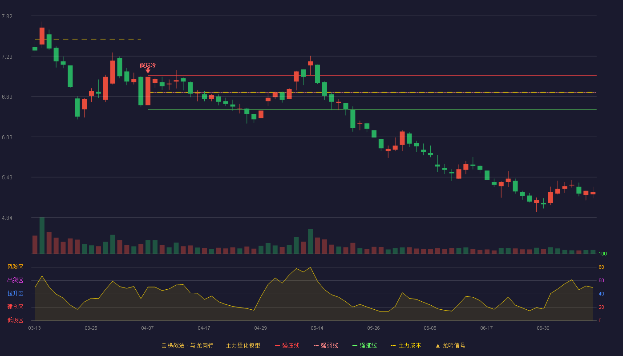Select the 风险区 zone label
Viewport: 623px width, 356px height.
click(15, 267)
